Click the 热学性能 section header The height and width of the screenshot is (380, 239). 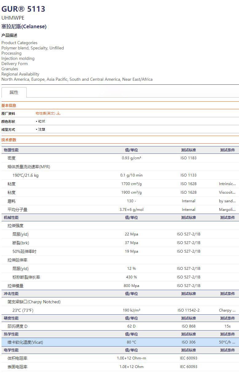coord(11,334)
